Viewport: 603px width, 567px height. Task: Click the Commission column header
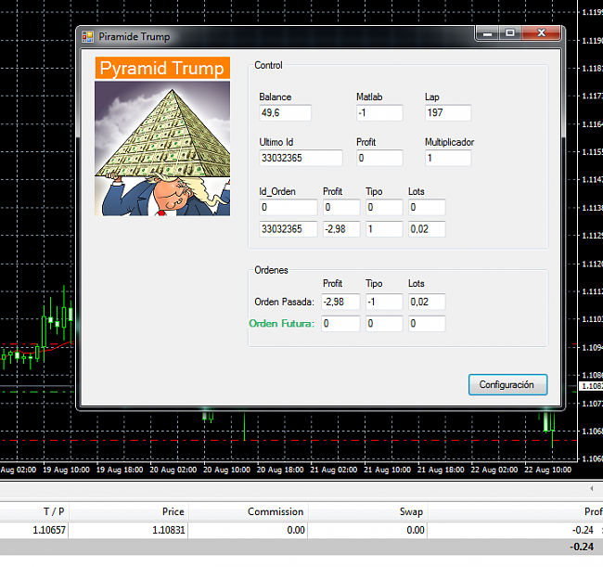coord(276,511)
